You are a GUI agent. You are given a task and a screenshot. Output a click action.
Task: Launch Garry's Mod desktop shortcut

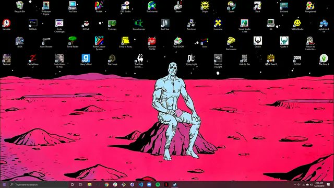tap(86, 60)
